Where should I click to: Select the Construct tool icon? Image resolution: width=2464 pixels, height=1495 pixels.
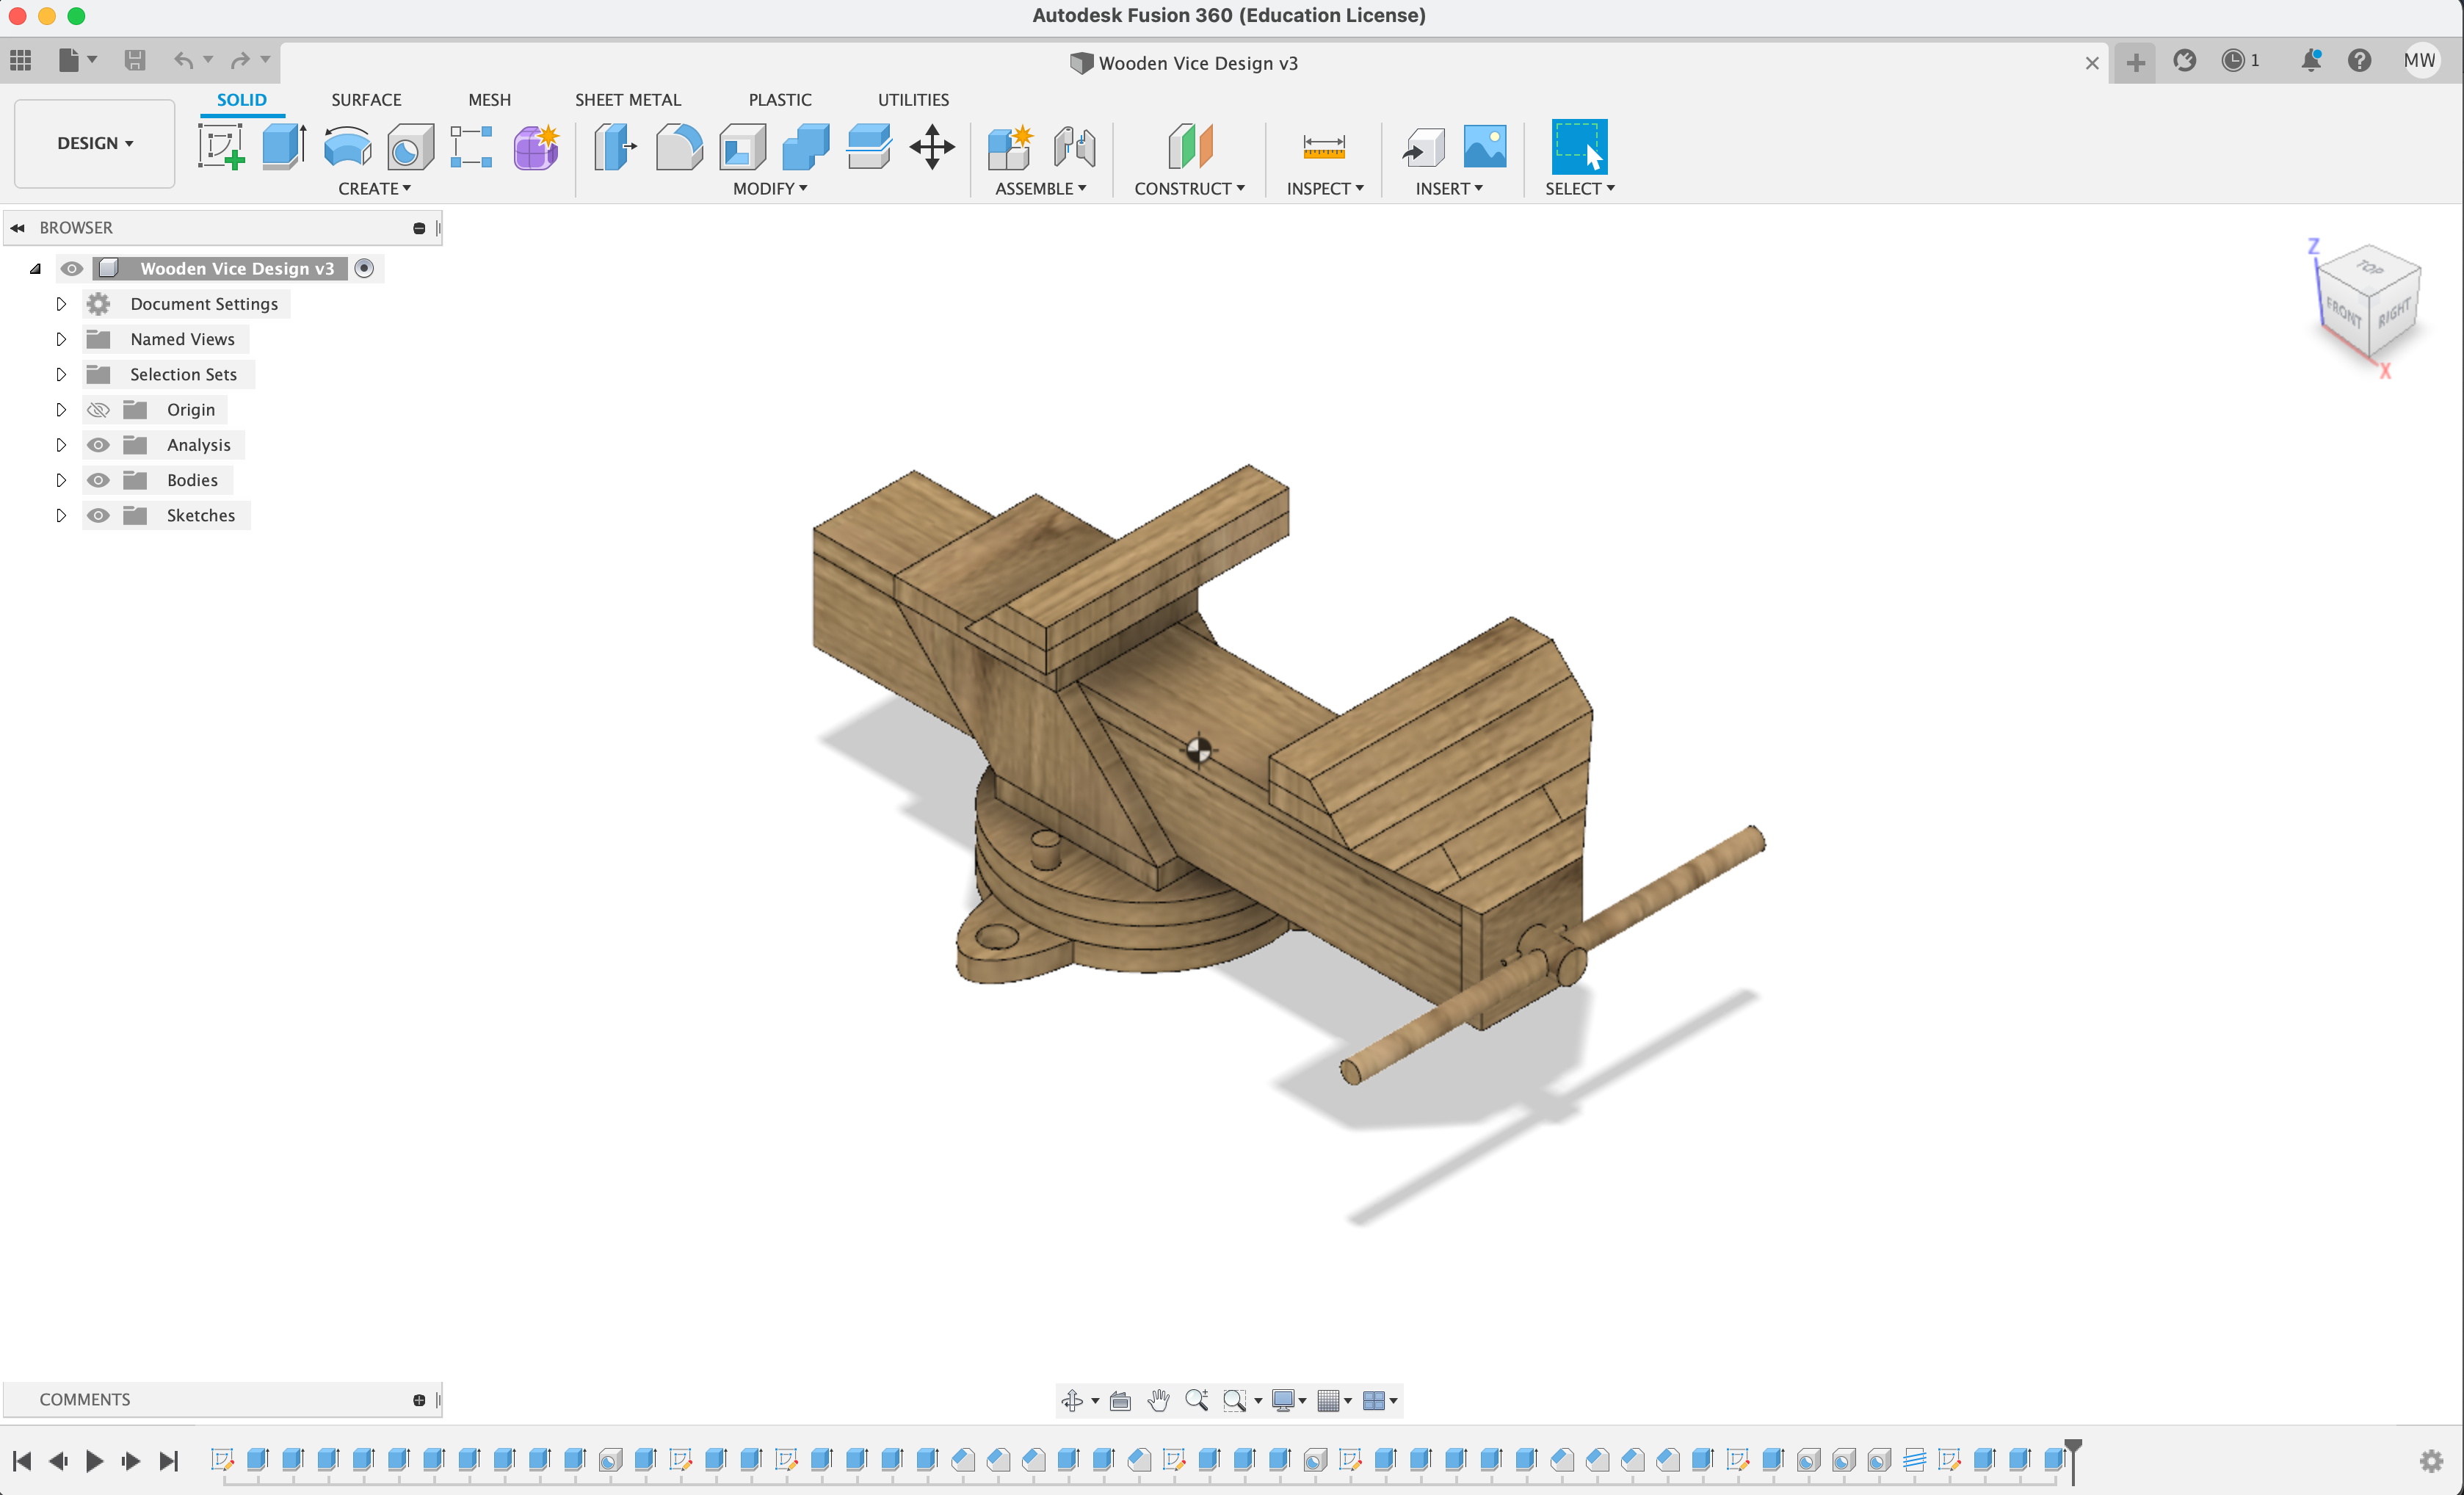coord(1188,148)
